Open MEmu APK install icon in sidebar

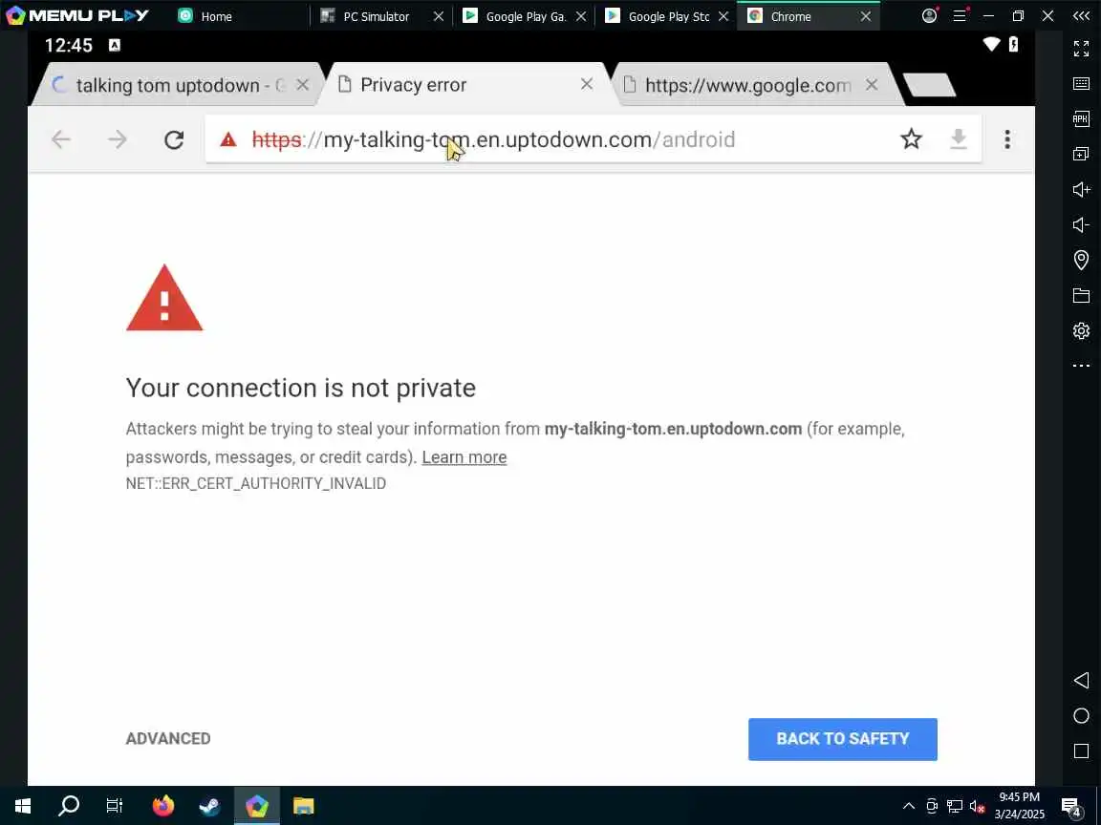[1081, 118]
